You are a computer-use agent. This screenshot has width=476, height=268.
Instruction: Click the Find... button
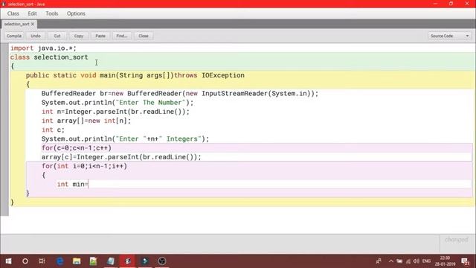122,36
